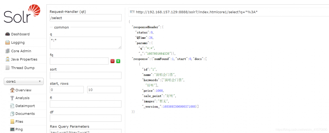The width and height of the screenshot is (329, 133).
Task: Click the rows field showing 10
Action: tap(104, 90)
